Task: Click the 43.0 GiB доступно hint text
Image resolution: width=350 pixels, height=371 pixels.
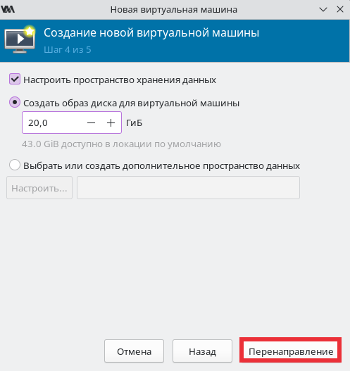Action: (x=121, y=144)
